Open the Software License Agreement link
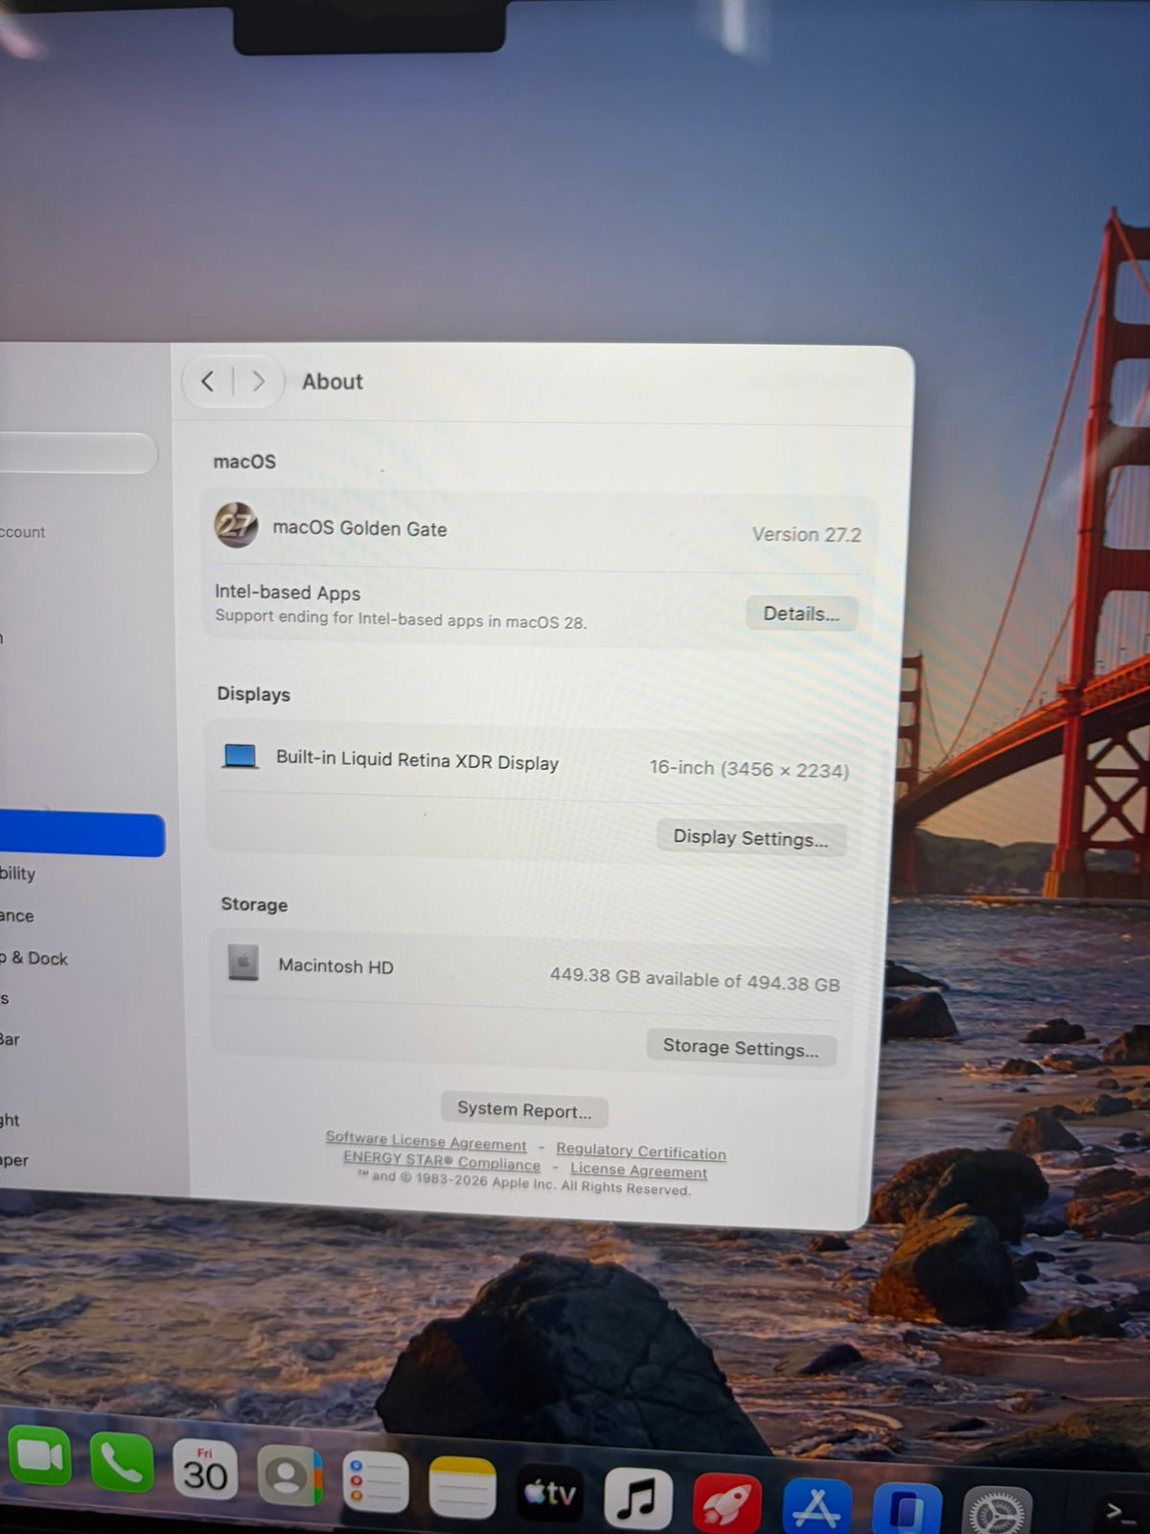Viewport: 1150px width, 1534px height. click(x=425, y=1141)
